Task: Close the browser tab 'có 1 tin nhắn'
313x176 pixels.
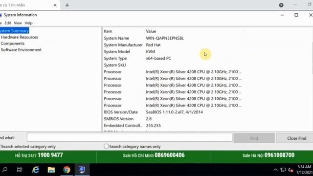Action: [55, 5]
